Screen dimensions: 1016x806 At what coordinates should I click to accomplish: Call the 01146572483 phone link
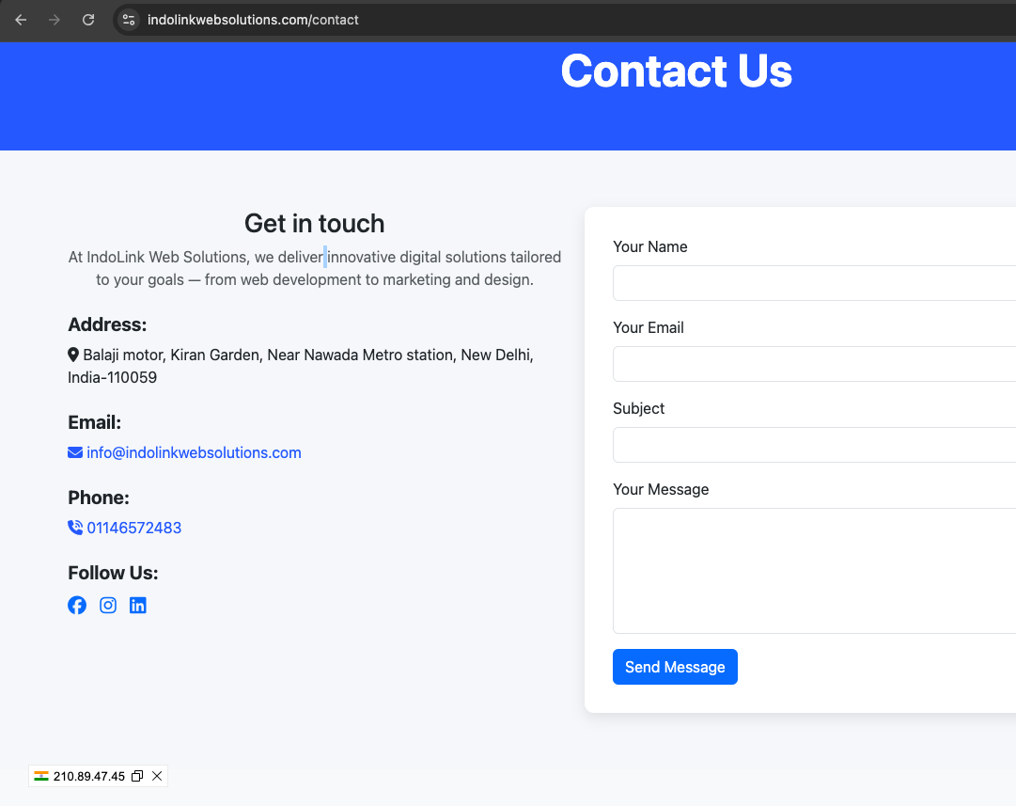click(134, 528)
